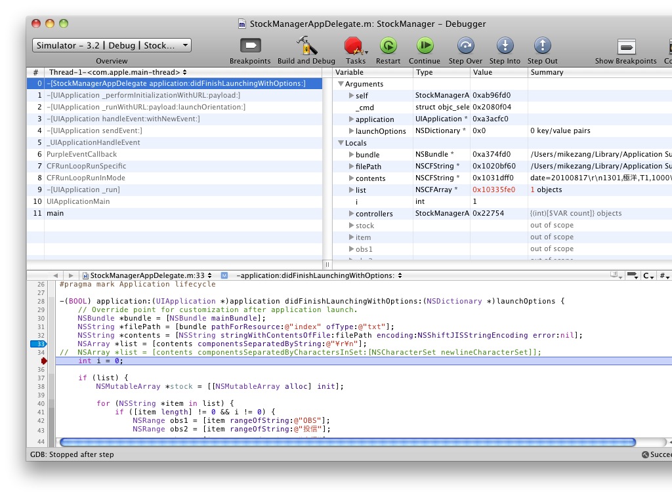672x497 pixels.
Task: Expand the out-of-scope item variable
Action: [351, 237]
